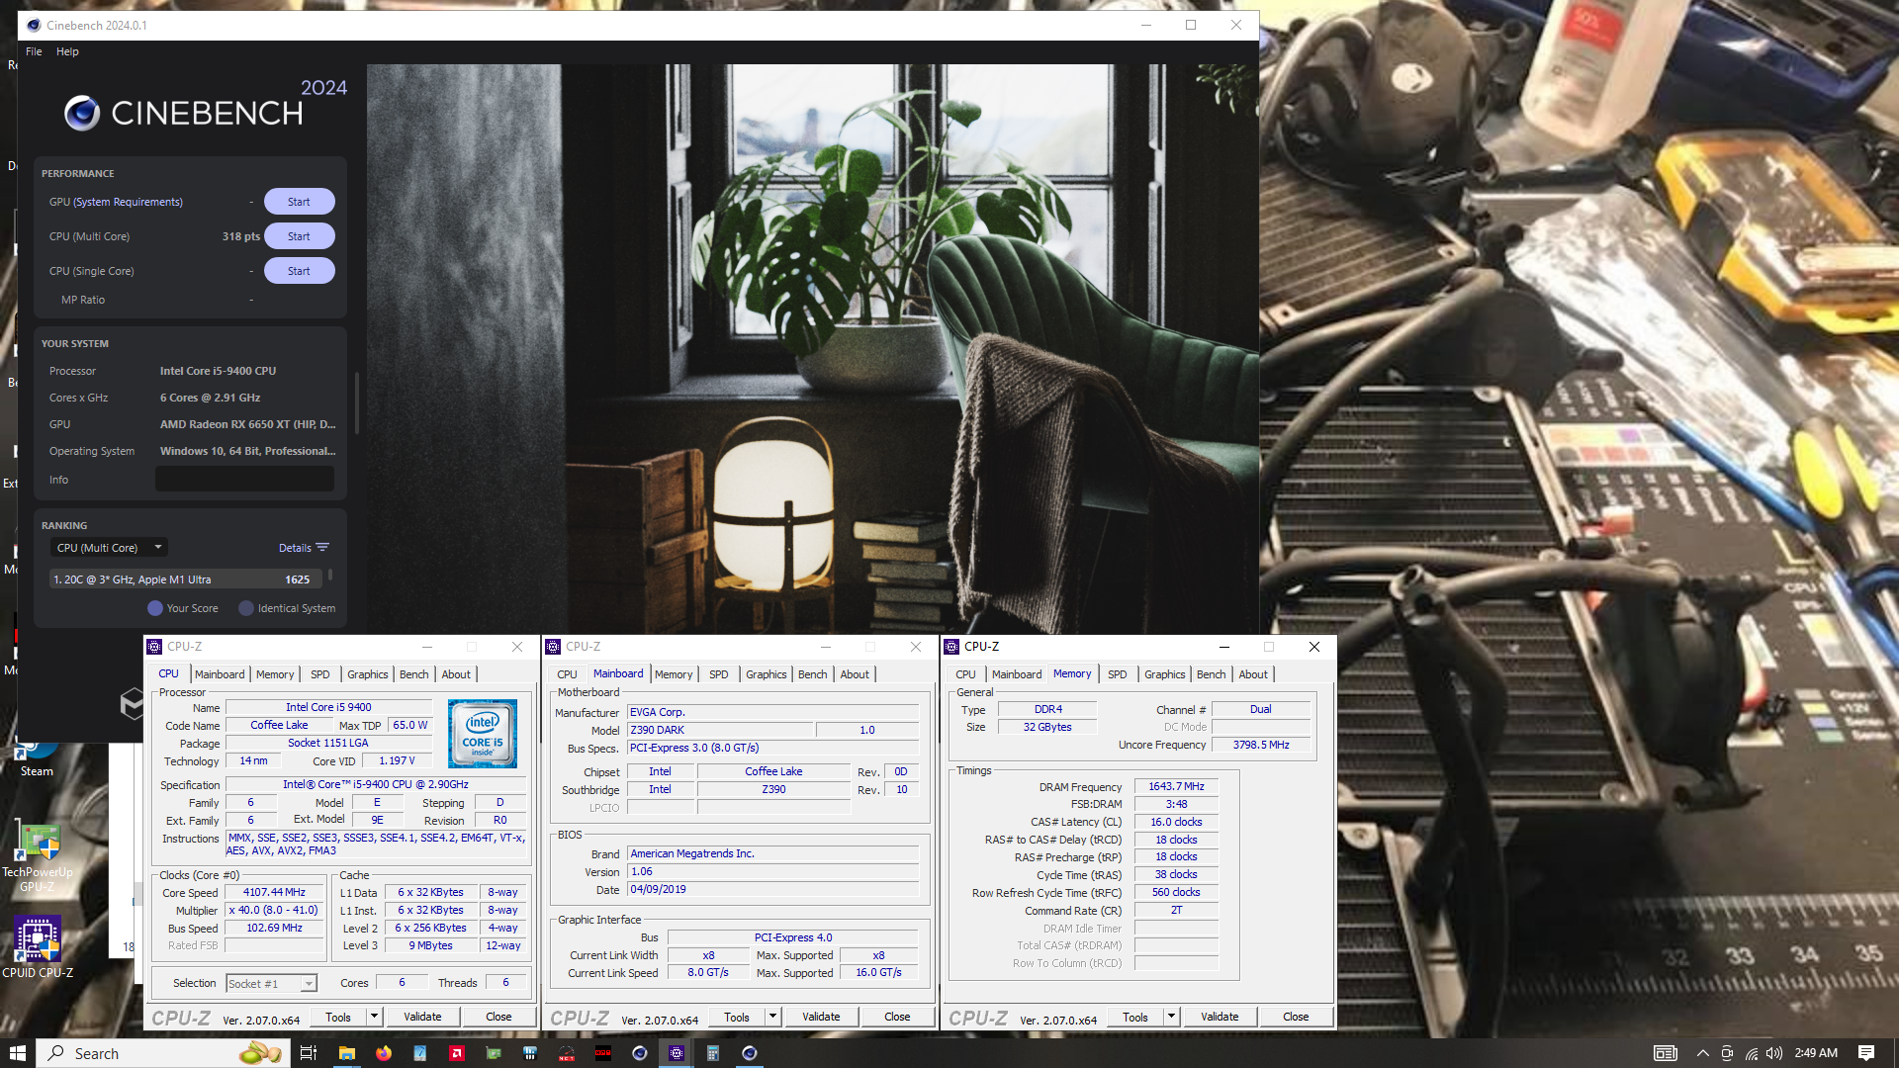Open Graphics tab in CPU-Z Memory window
Image resolution: width=1899 pixels, height=1068 pixels.
pyautogui.click(x=1164, y=674)
